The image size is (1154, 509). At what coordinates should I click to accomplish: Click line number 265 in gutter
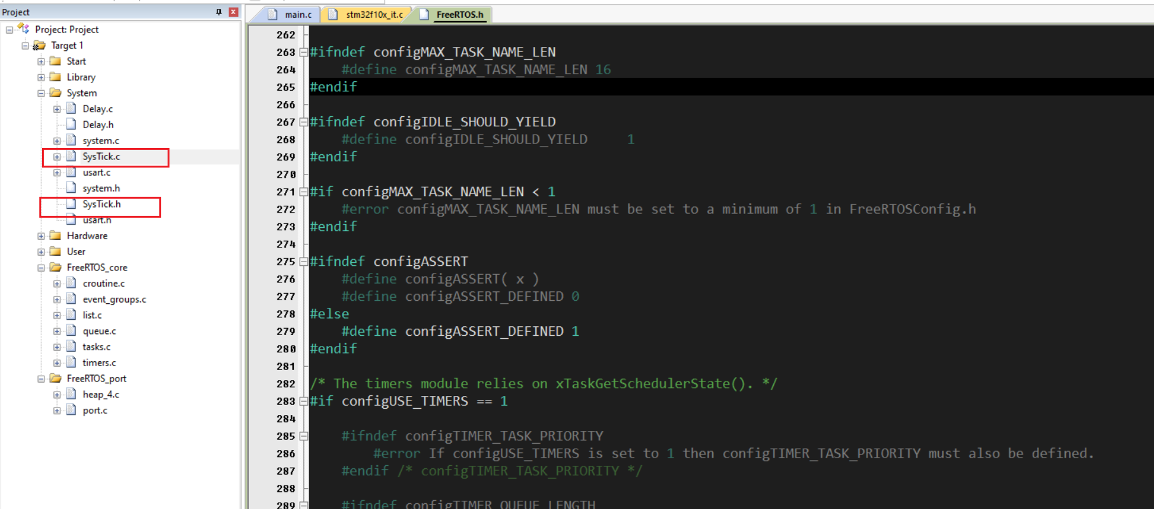click(286, 87)
